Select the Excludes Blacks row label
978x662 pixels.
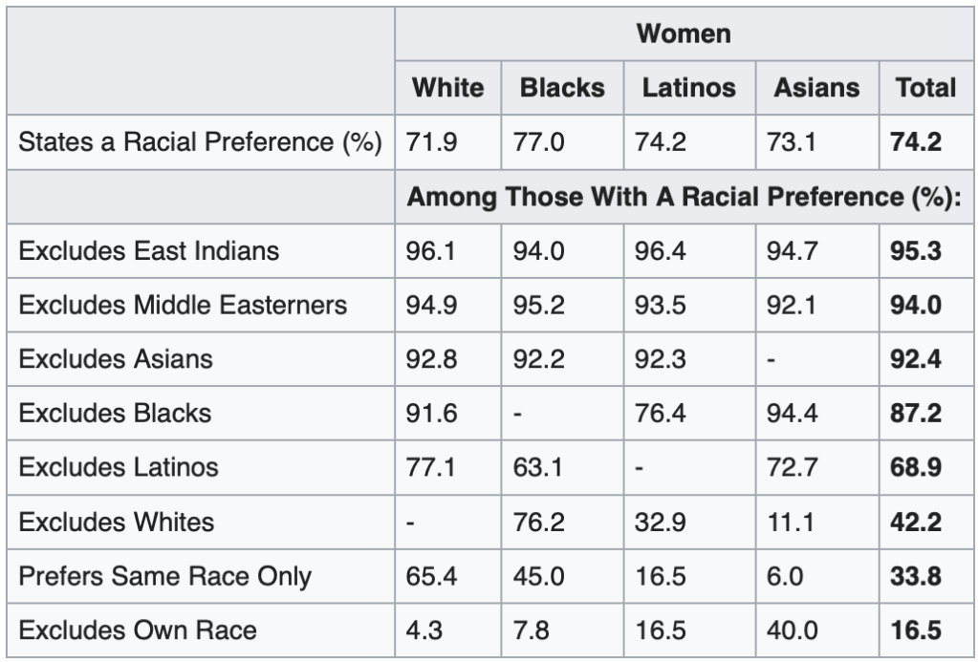[115, 414]
